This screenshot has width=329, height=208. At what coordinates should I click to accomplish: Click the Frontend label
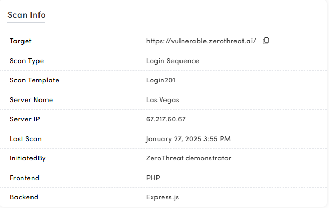(25, 178)
